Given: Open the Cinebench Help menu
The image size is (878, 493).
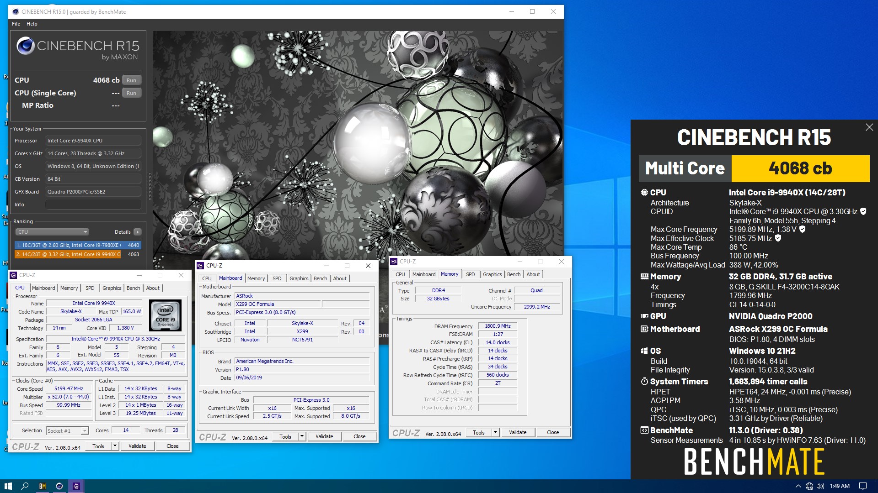Looking at the screenshot, I should pos(32,24).
